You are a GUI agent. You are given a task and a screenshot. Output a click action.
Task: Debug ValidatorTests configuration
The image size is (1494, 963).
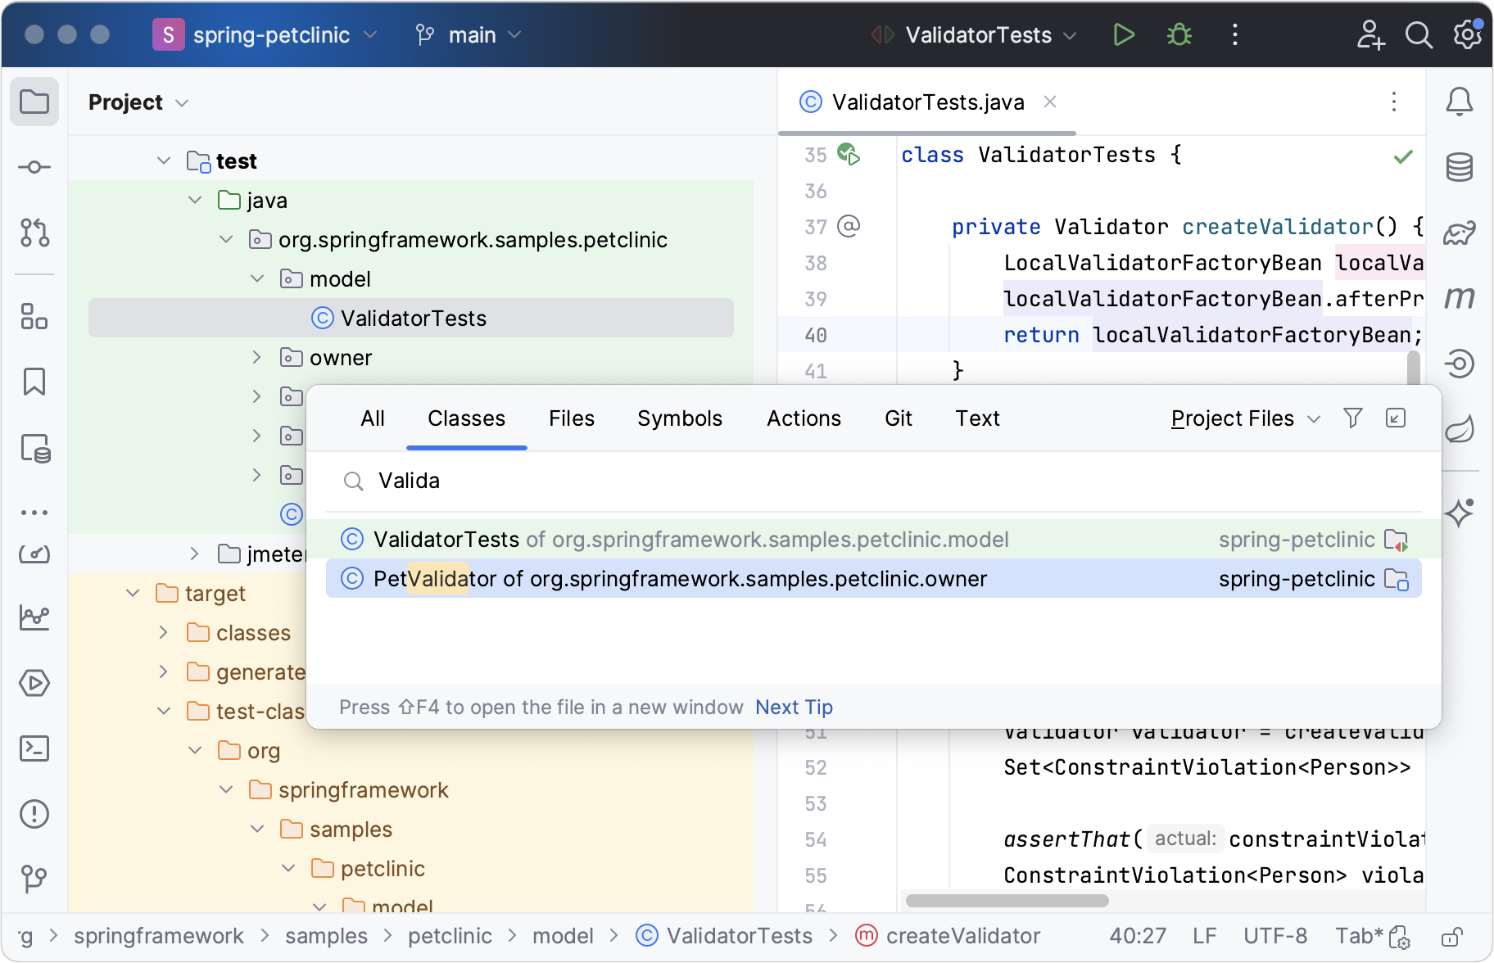point(1179,34)
